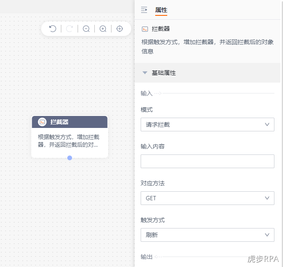Undo the last canvas action
Screen dimensions: 283x267
[x=52, y=29]
